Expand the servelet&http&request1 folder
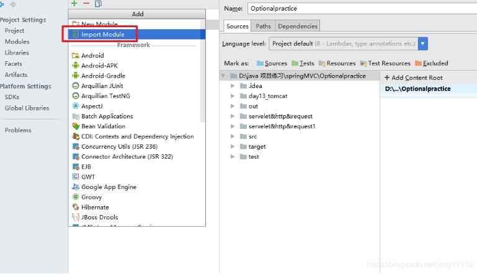Image resolution: width=477 pixels, height=277 pixels. 233,126
